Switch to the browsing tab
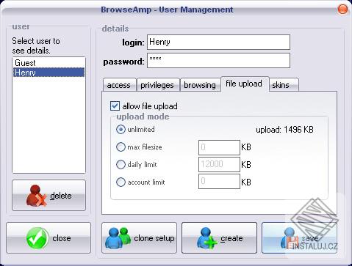This screenshot has height=266, width=352. [x=200, y=85]
